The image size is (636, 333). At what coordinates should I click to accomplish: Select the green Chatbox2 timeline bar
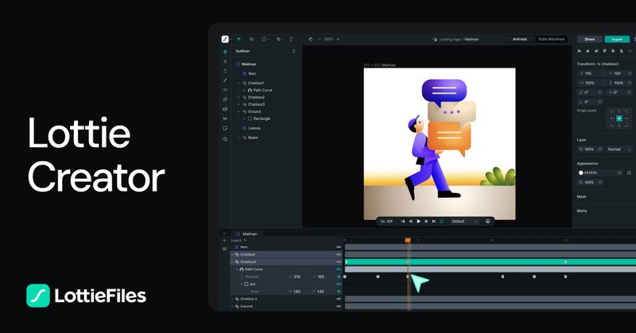point(490,262)
